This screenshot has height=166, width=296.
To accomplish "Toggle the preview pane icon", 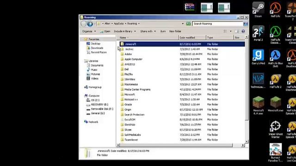I will coord(237,31).
